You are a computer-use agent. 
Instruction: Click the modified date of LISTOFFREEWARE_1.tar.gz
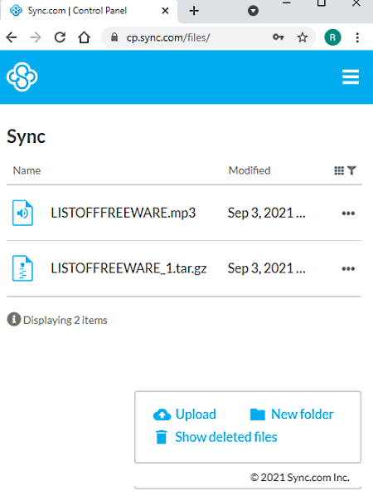(266, 268)
